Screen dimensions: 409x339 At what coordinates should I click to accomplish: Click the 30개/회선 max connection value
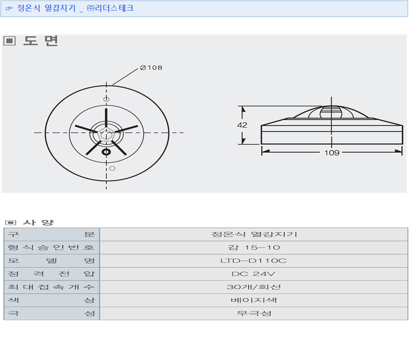254,287
